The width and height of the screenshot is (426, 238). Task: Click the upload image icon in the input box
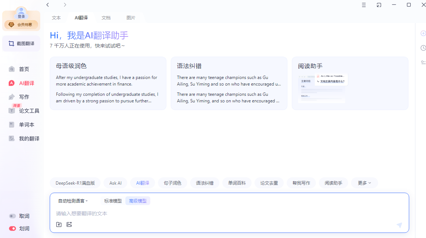(69, 224)
